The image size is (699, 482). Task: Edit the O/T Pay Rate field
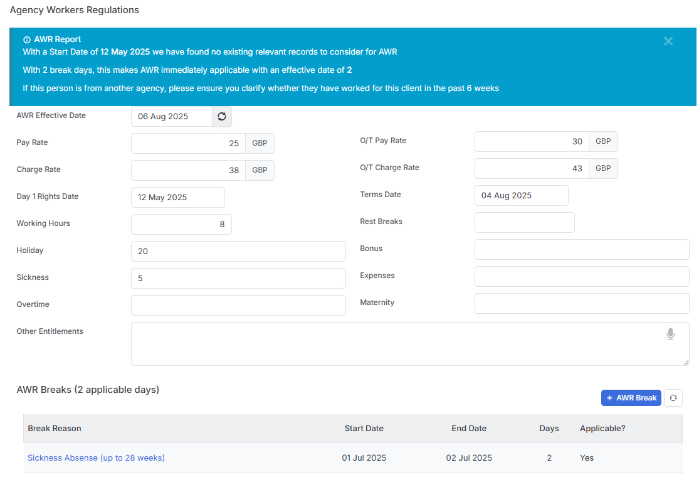tap(532, 141)
